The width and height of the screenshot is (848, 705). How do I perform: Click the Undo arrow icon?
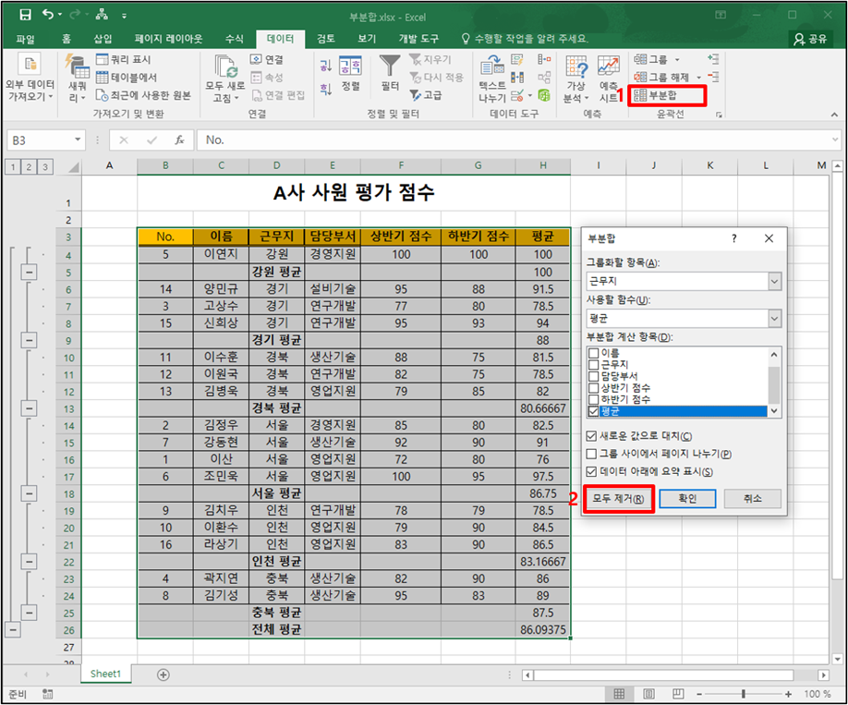click(48, 15)
